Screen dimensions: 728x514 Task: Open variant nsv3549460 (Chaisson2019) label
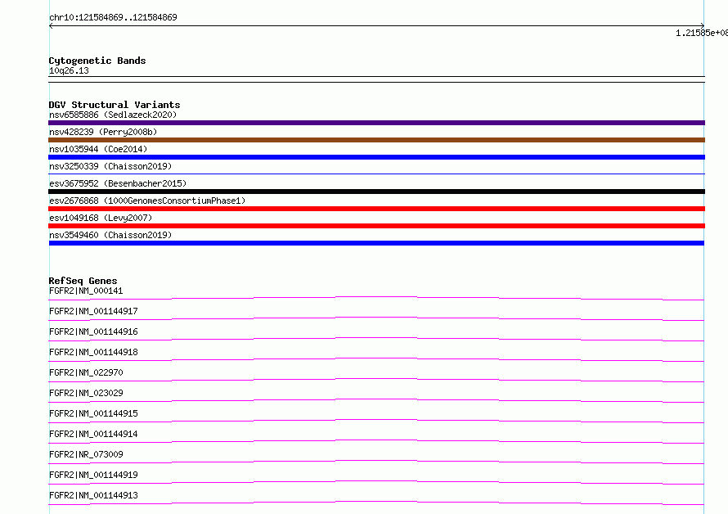point(110,235)
